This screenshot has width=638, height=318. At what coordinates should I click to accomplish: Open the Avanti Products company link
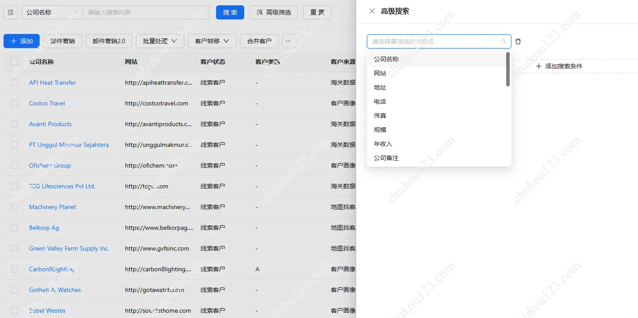[x=50, y=124]
